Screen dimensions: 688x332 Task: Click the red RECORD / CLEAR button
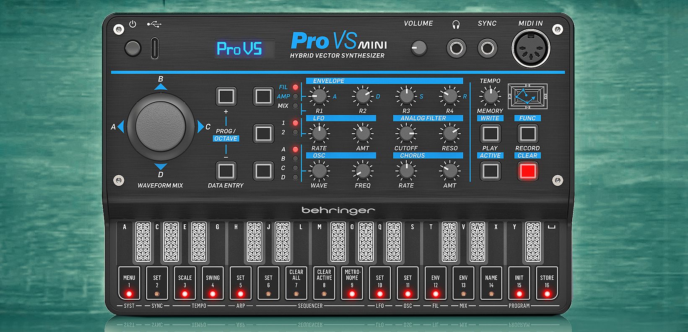(527, 171)
